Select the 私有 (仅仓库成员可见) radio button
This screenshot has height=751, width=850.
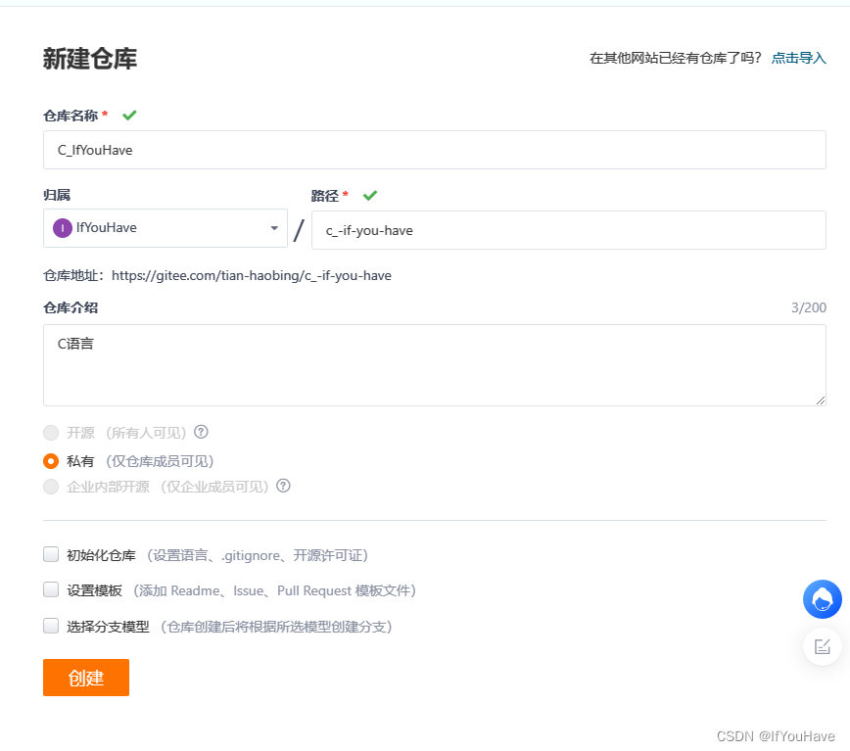(51, 461)
